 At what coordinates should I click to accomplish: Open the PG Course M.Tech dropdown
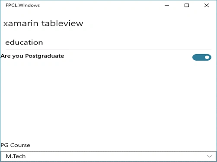[108, 156]
